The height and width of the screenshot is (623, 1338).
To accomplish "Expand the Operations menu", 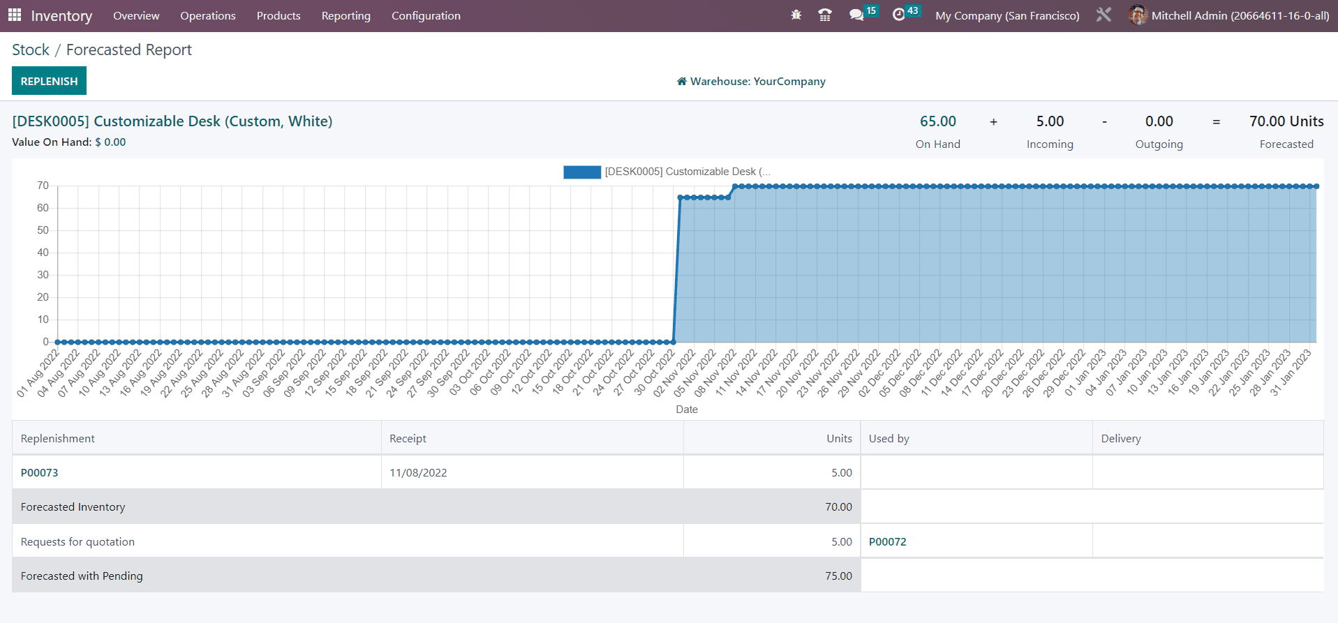I will 207,15.
